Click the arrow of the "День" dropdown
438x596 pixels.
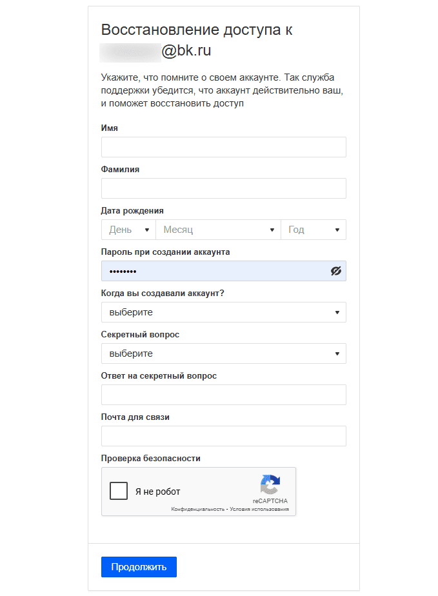pos(147,230)
